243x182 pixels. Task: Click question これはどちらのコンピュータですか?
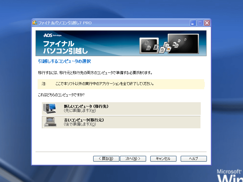[61, 95]
